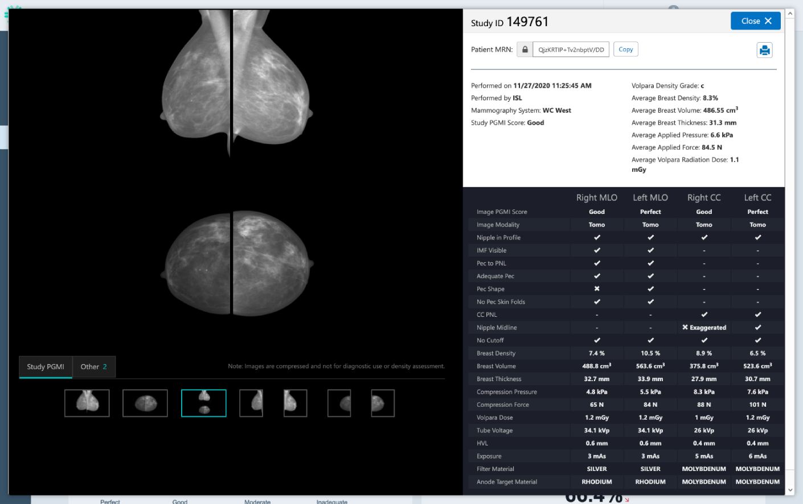
Task: Click the Exaggerated flag in Right CC column
Action: tap(704, 328)
